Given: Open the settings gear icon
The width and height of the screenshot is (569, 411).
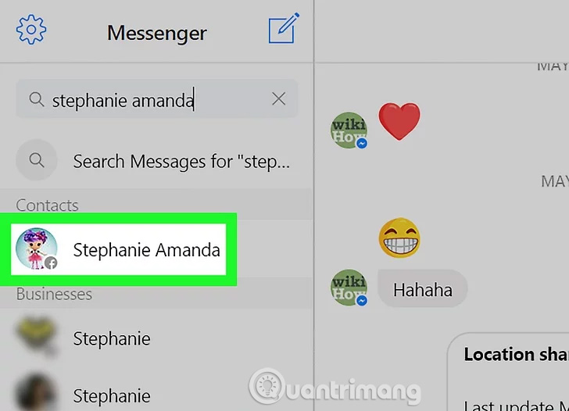Looking at the screenshot, I should [x=31, y=30].
